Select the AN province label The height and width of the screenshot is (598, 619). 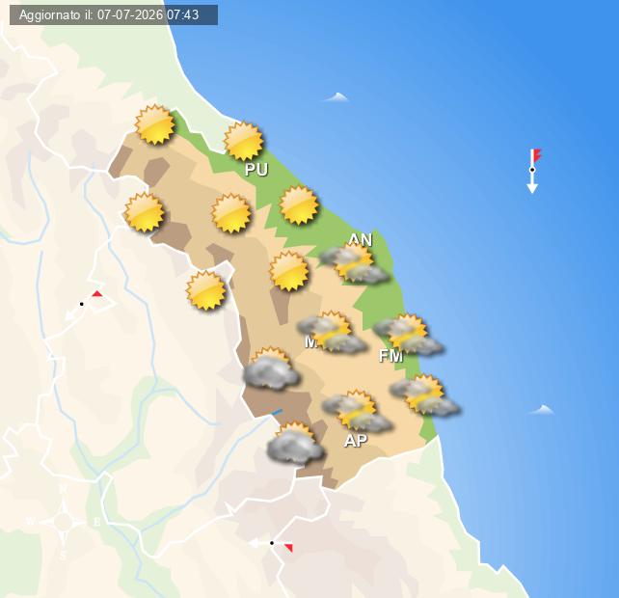coord(361,239)
